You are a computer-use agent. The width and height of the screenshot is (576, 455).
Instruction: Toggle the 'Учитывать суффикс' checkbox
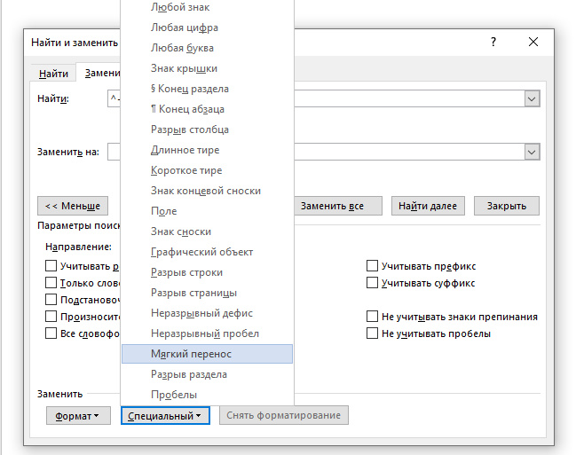[373, 283]
